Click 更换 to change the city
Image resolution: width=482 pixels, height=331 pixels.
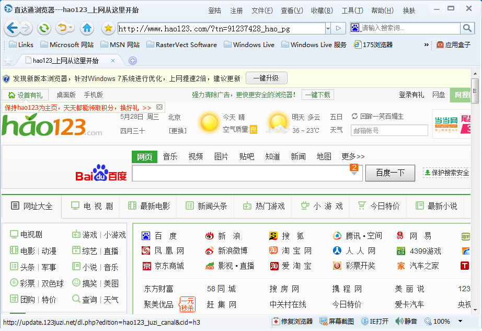click(177, 131)
